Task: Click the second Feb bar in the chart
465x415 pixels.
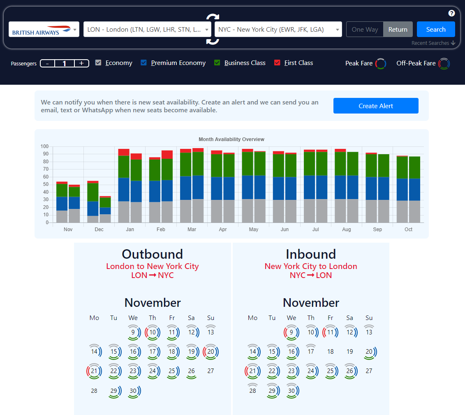Action: click(167, 186)
